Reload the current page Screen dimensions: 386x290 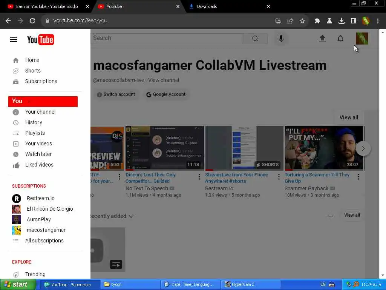32,21
